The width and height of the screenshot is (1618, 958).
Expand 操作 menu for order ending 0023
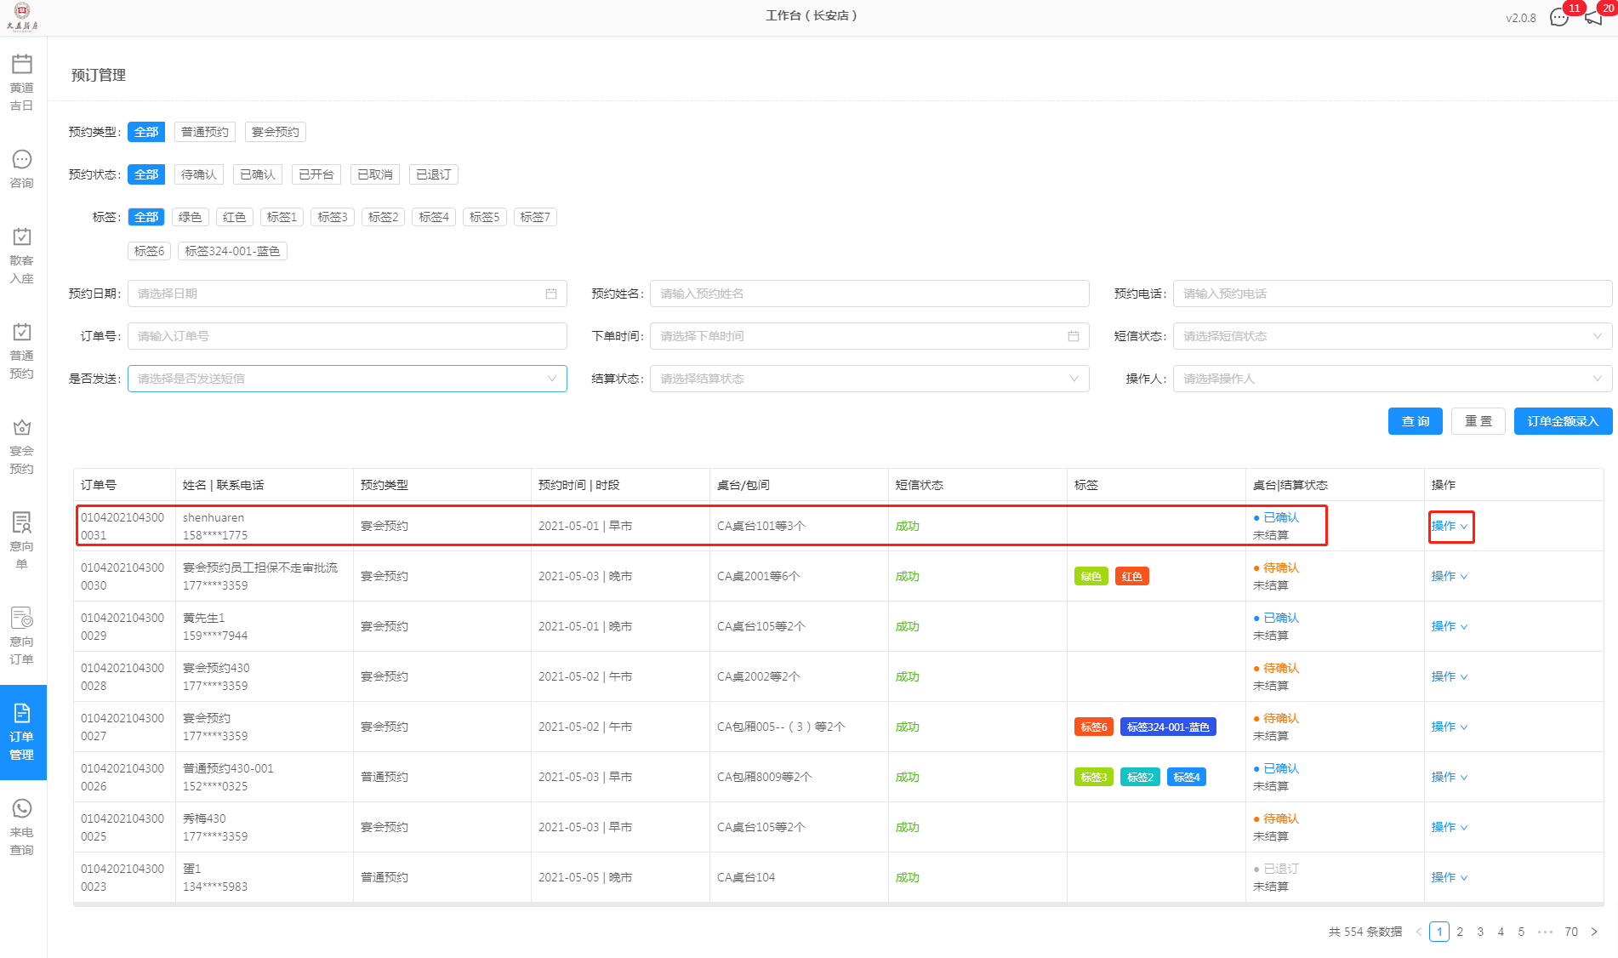(x=1450, y=877)
